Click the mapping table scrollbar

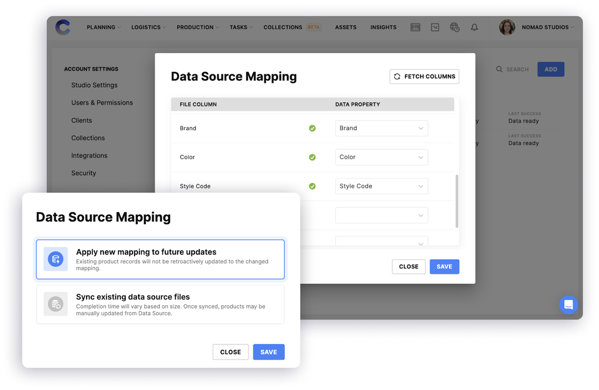(457, 201)
